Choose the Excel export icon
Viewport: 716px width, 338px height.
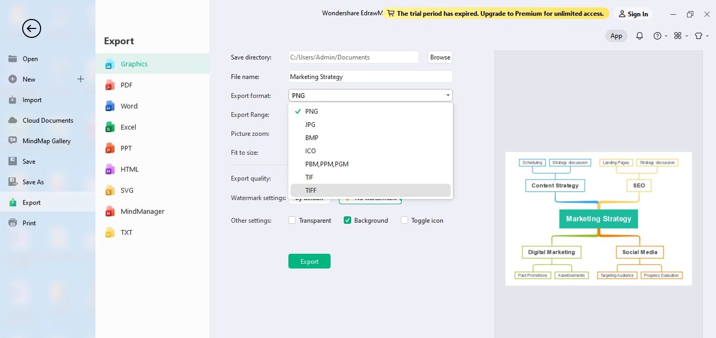[110, 127]
